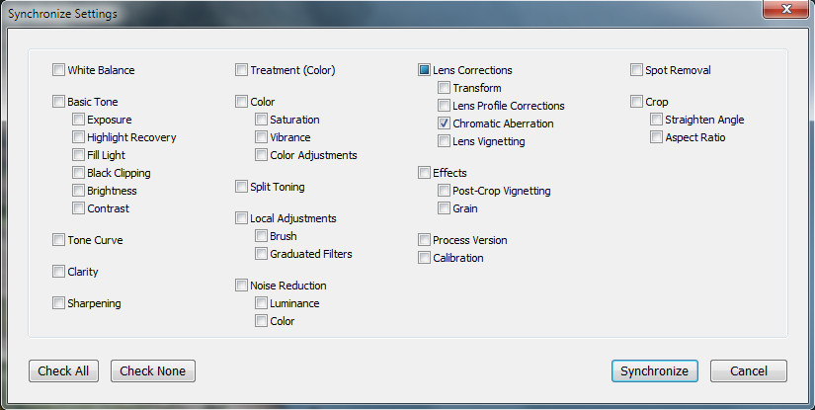This screenshot has width=815, height=410.
Task: Enable Treatment (Color) option
Action: point(241,69)
